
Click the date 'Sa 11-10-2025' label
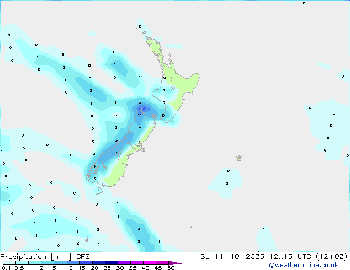coord(232,257)
